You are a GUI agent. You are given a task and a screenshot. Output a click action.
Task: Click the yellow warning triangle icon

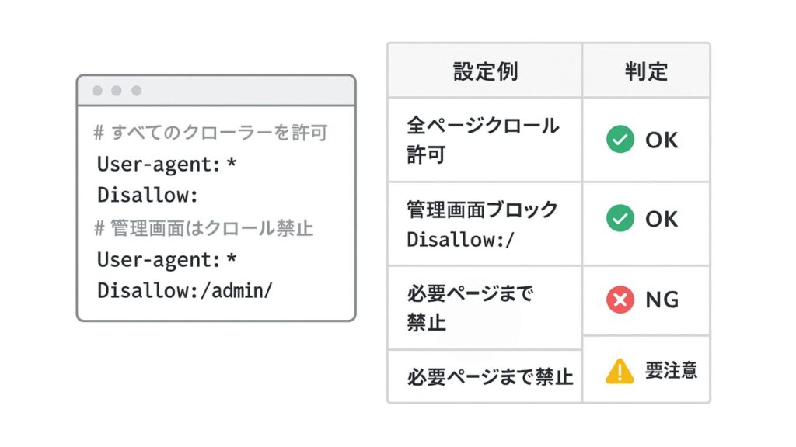620,372
